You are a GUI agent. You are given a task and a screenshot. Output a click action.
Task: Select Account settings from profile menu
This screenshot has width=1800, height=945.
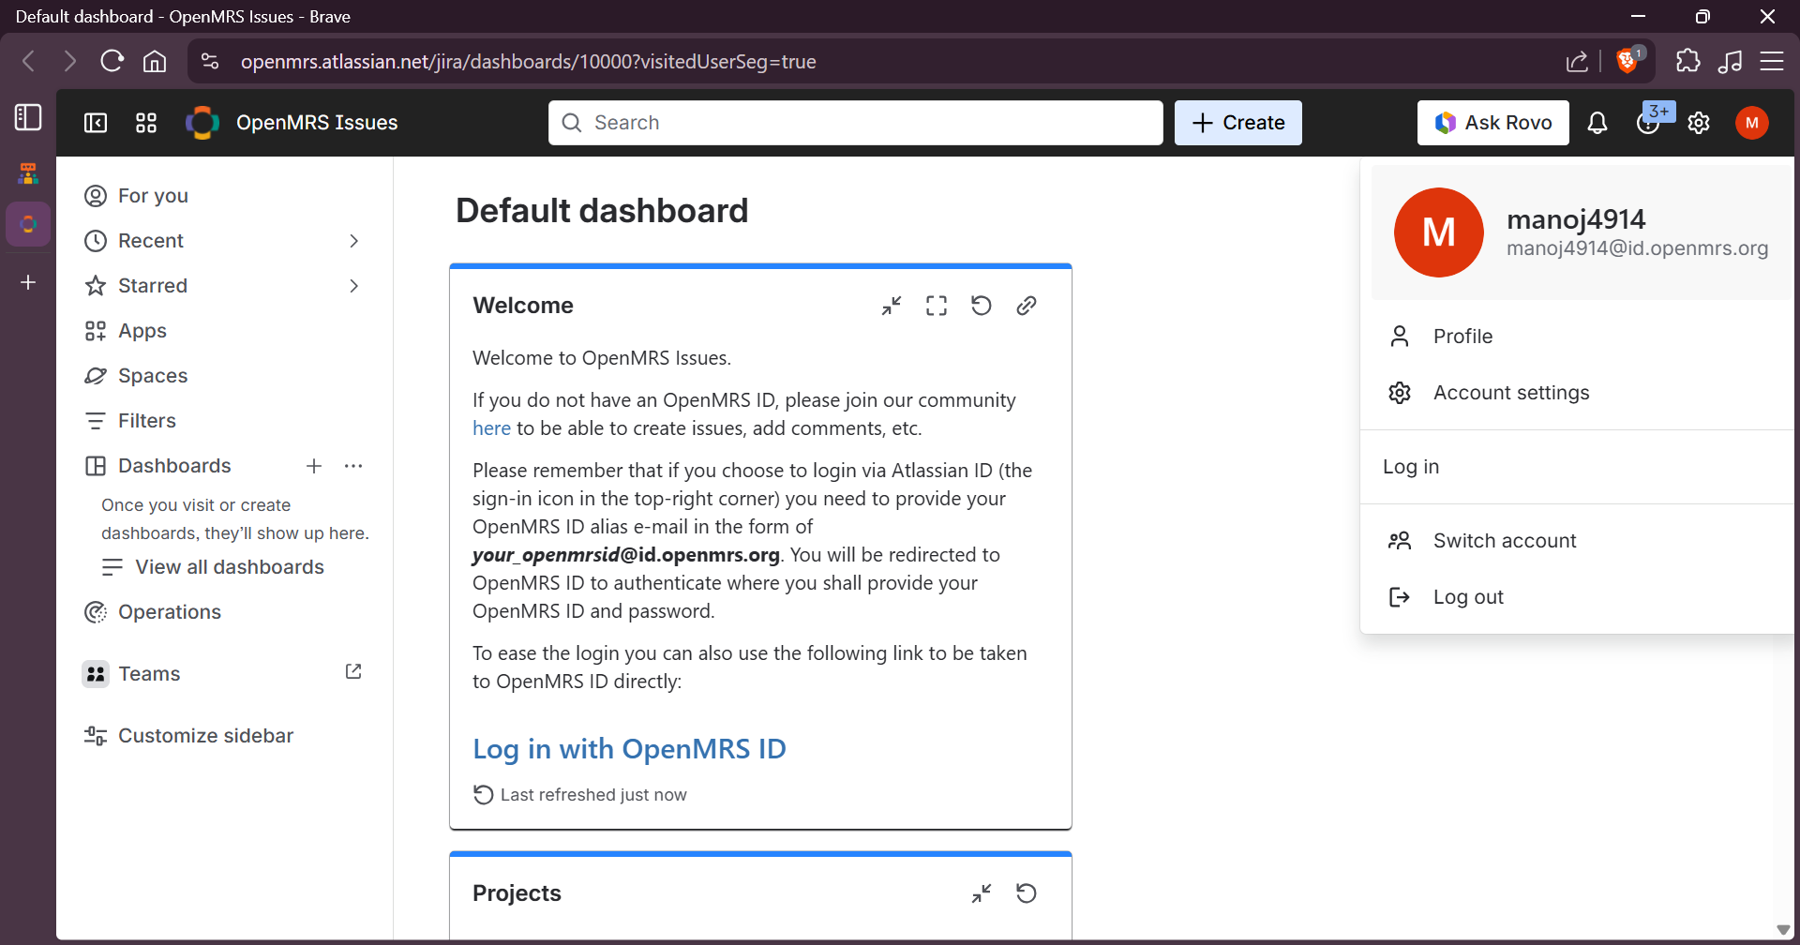pos(1510,393)
